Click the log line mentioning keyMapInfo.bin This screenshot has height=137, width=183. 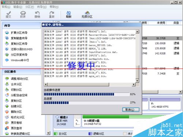(x=77, y=59)
